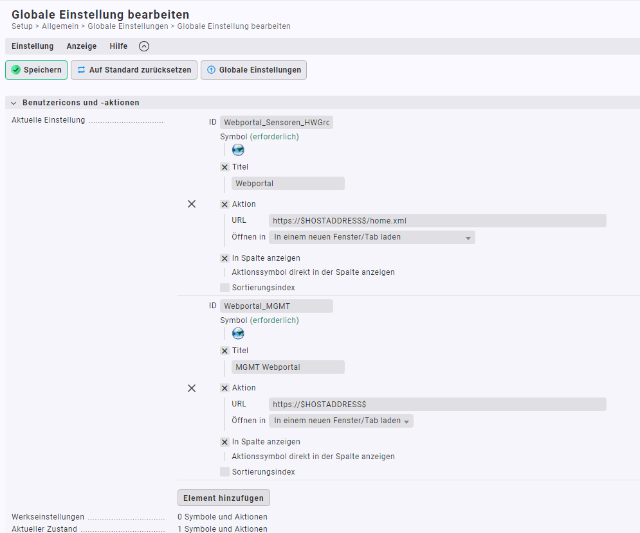The width and height of the screenshot is (640, 533).
Task: Open the Einstellung menu
Action: coord(33,46)
